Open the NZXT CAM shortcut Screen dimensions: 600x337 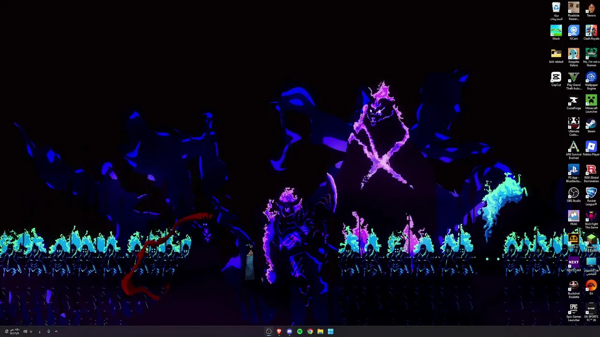tap(574, 264)
